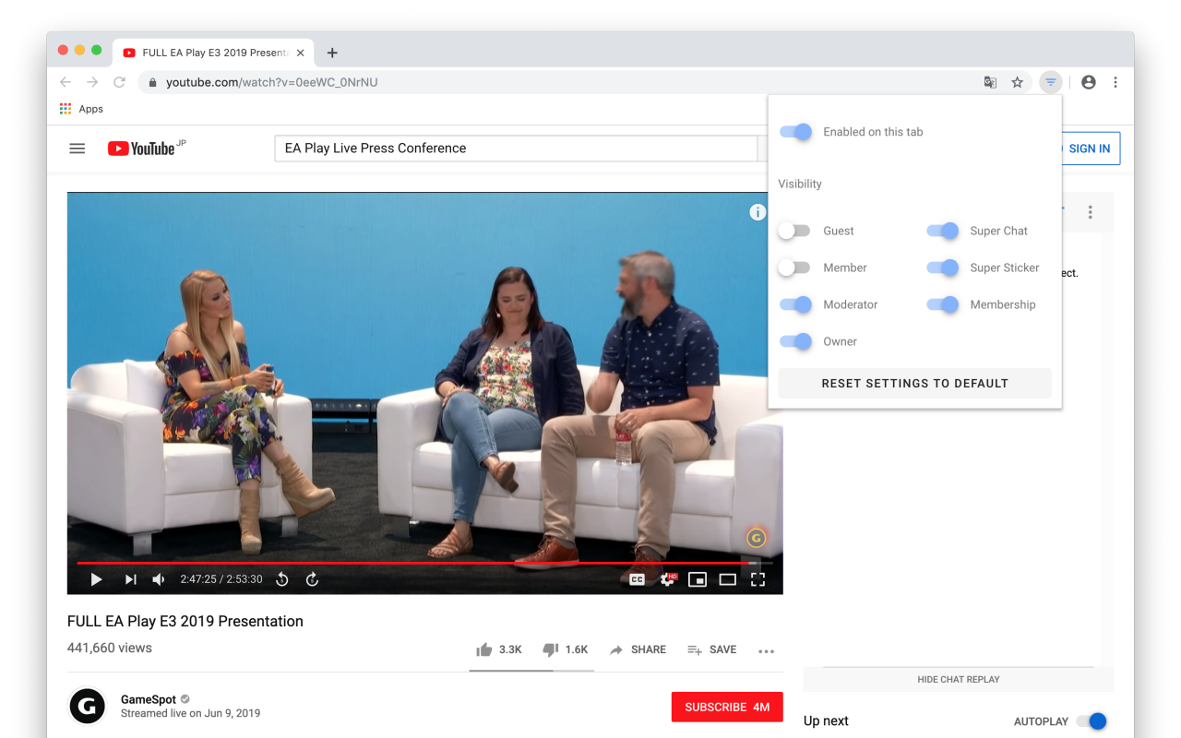Turn off Moderator visibility
Screen dimensions: 1181x738
(794, 304)
